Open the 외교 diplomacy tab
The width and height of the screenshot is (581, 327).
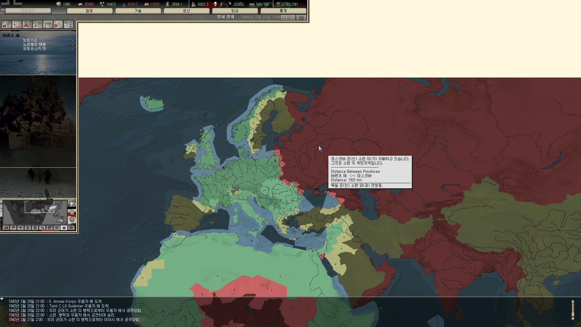pos(235,11)
